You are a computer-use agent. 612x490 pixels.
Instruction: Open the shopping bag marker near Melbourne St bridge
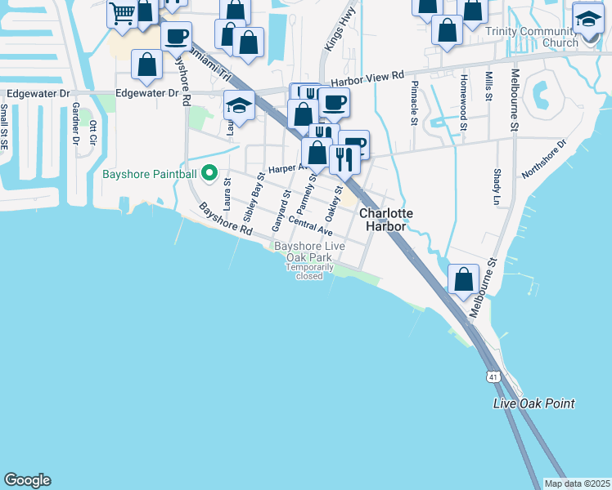[463, 280]
